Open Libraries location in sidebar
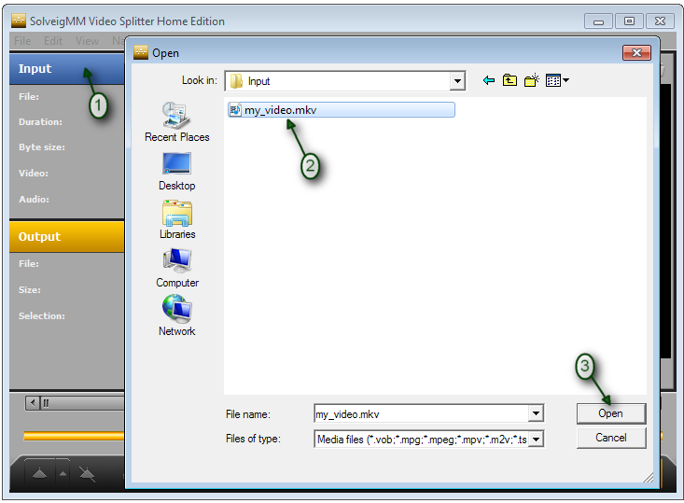Image resolution: width=684 pixels, height=503 pixels. point(176,220)
